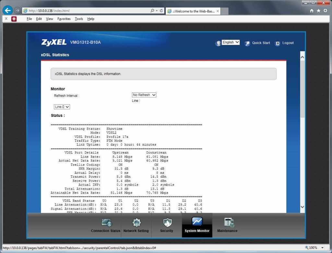
Task: Click the Quick Start link
Action: (261, 43)
